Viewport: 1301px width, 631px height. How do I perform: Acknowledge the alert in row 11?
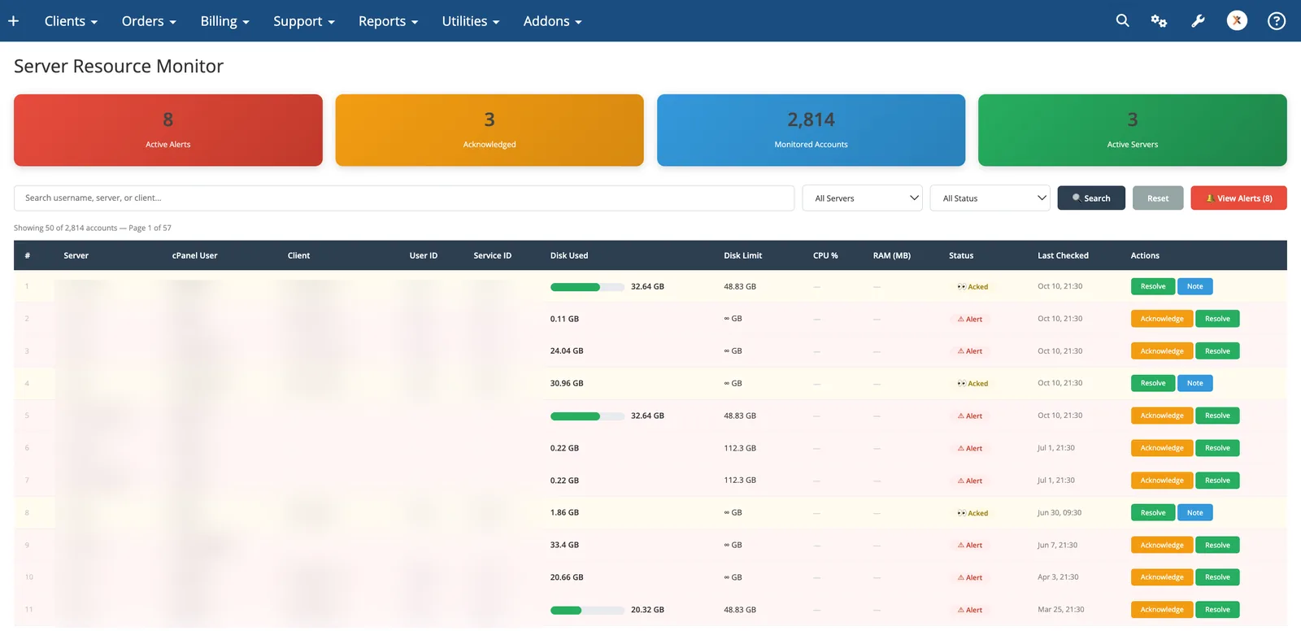pos(1162,610)
